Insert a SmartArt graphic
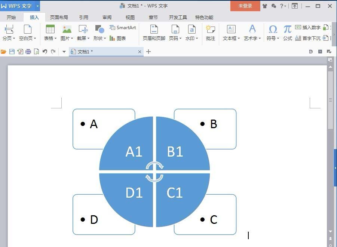 tap(123, 28)
